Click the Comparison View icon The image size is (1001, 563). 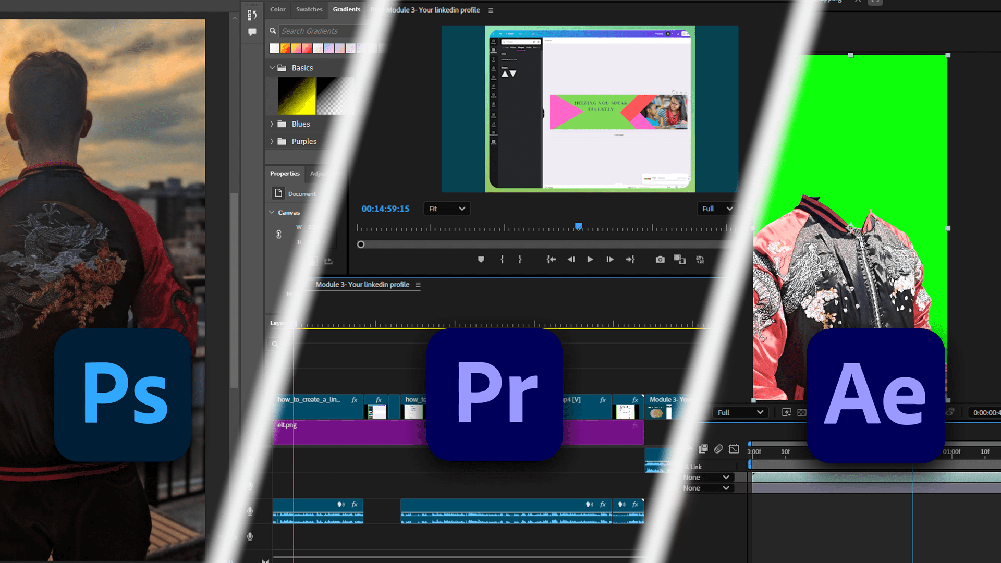coord(680,260)
